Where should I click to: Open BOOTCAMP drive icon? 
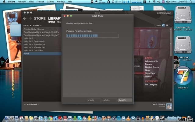point(183,45)
